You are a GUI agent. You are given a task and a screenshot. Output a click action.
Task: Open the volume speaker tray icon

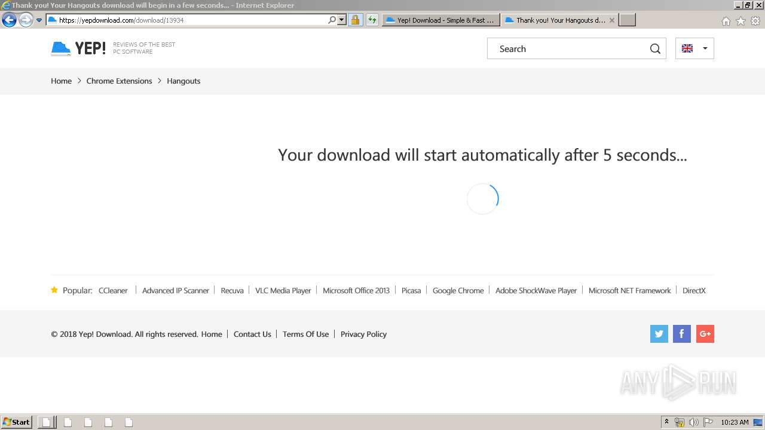tap(694, 422)
